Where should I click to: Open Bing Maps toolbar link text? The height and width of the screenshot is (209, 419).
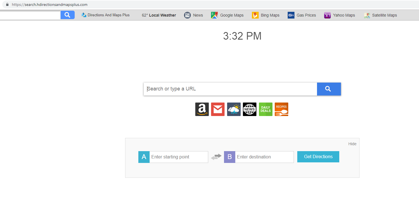tap(270, 15)
